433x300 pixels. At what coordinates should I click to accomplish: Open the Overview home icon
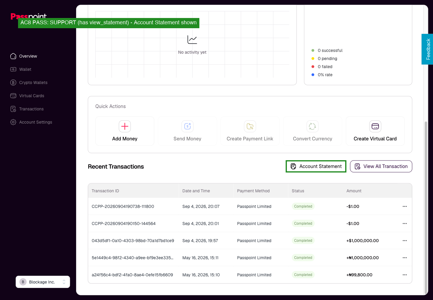[x=13, y=56]
